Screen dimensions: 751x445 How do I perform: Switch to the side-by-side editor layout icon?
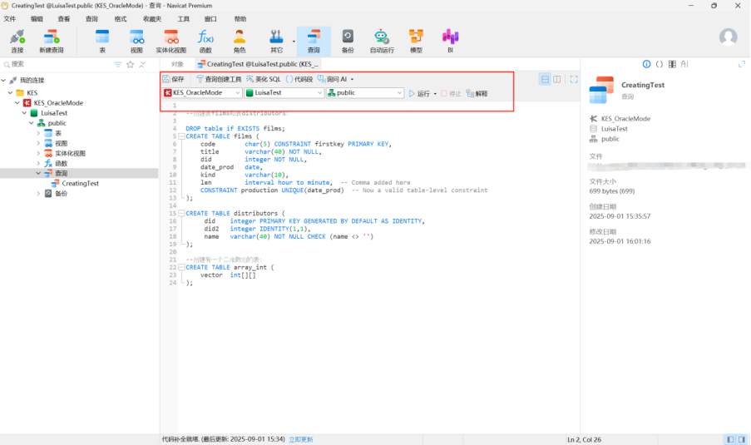[557, 79]
